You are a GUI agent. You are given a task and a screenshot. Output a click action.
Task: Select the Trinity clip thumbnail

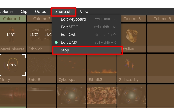(x=13, y=65)
